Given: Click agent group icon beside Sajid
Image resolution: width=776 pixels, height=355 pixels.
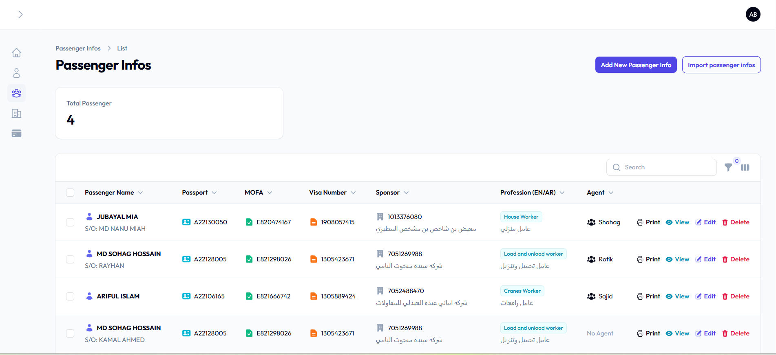Looking at the screenshot, I should point(591,296).
